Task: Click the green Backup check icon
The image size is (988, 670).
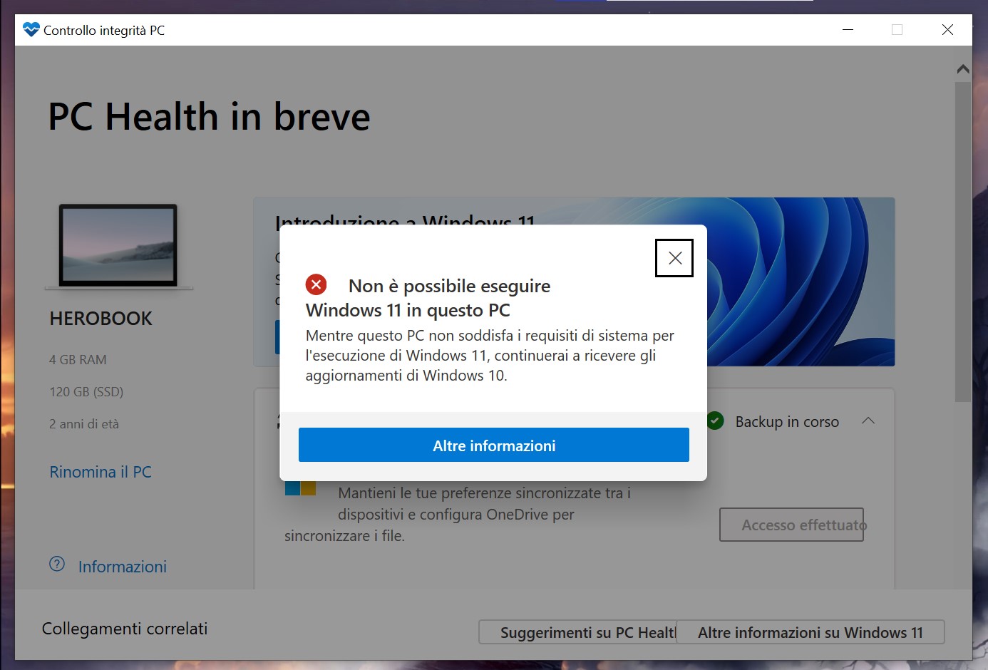Action: pyautogui.click(x=715, y=421)
